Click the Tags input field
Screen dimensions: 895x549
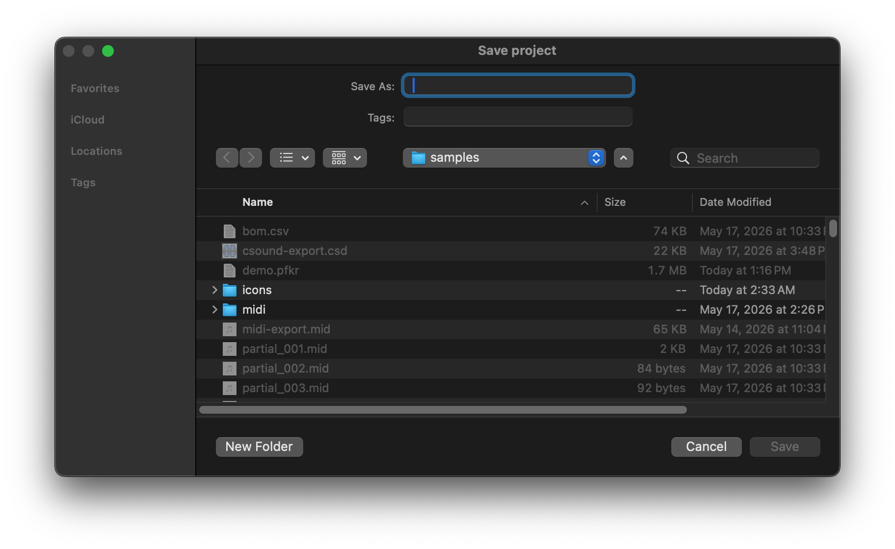click(x=518, y=117)
